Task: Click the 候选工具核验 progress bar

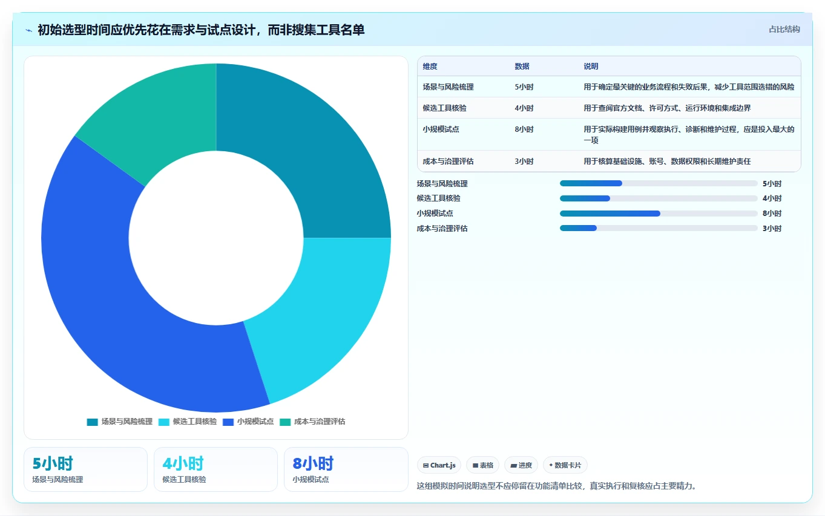Action: pos(659,198)
